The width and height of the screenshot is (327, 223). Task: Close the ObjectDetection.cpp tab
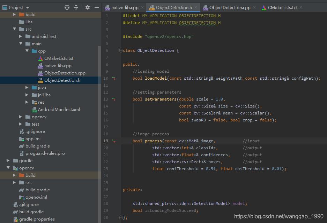[x=254, y=8]
